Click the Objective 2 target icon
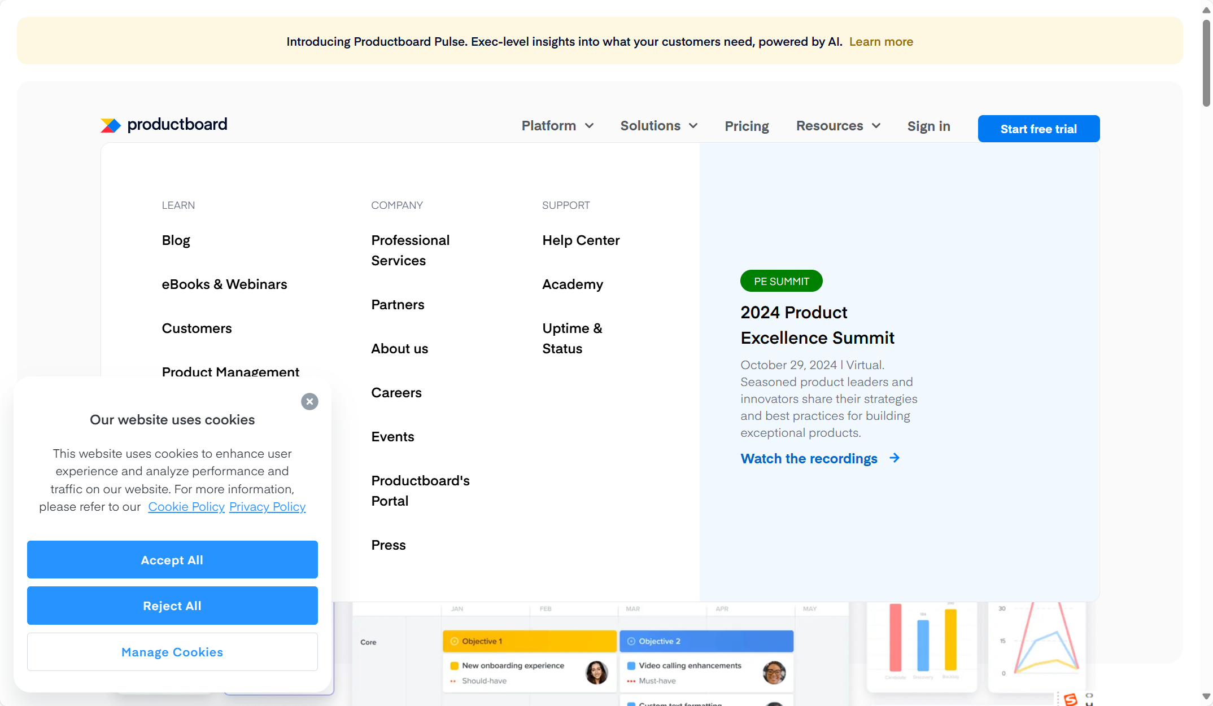 click(631, 641)
